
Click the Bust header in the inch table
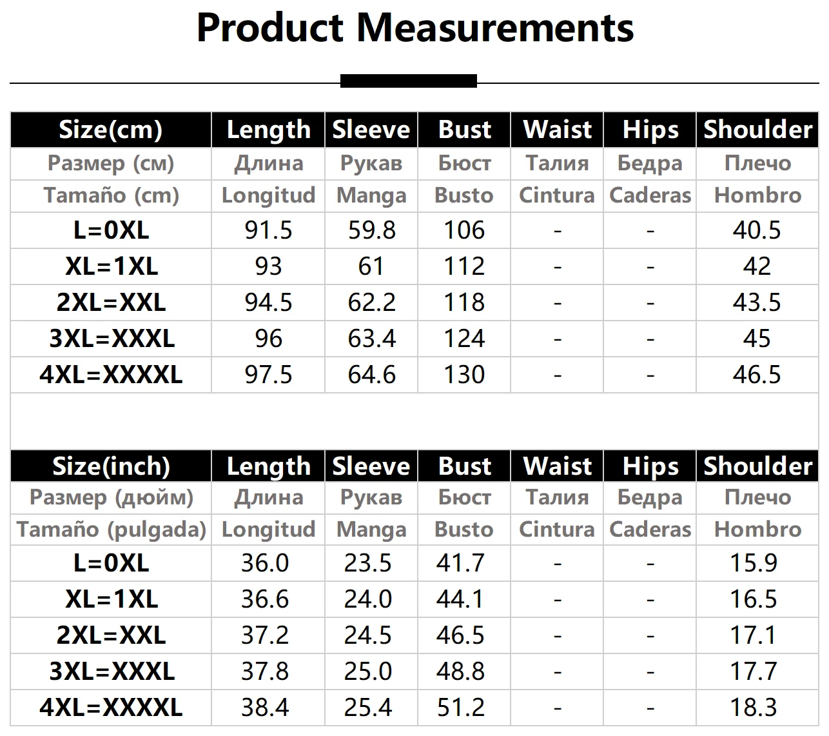464,466
